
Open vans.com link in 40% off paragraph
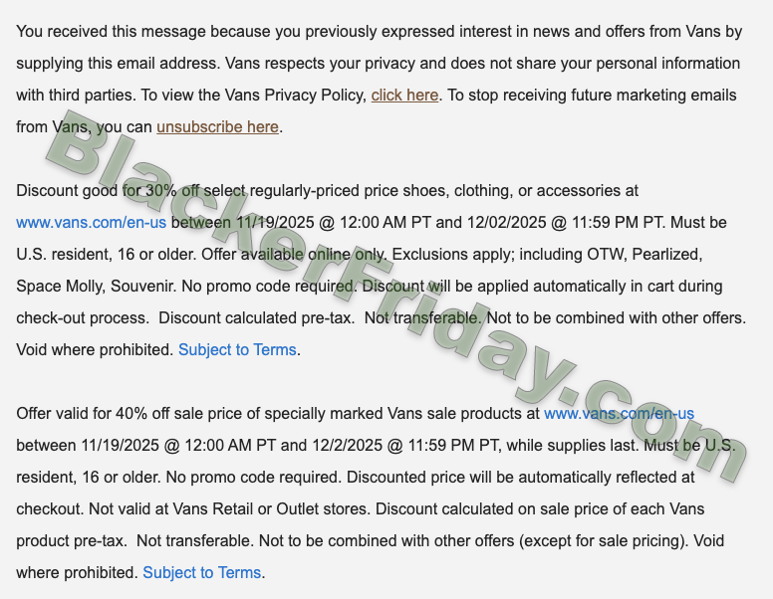[619, 414]
